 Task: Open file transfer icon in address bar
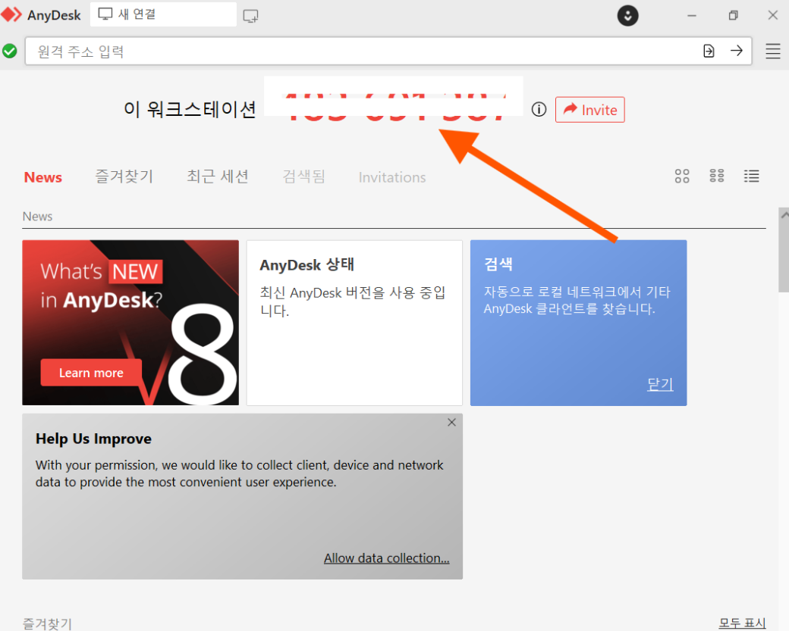[709, 51]
